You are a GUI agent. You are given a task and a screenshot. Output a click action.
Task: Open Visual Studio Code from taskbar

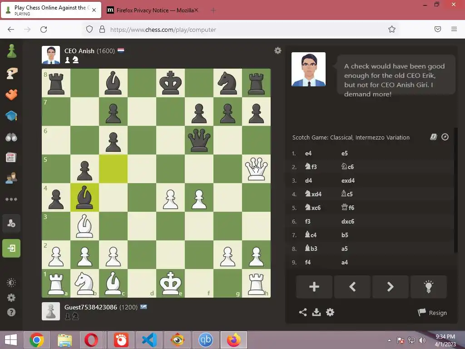click(149, 340)
